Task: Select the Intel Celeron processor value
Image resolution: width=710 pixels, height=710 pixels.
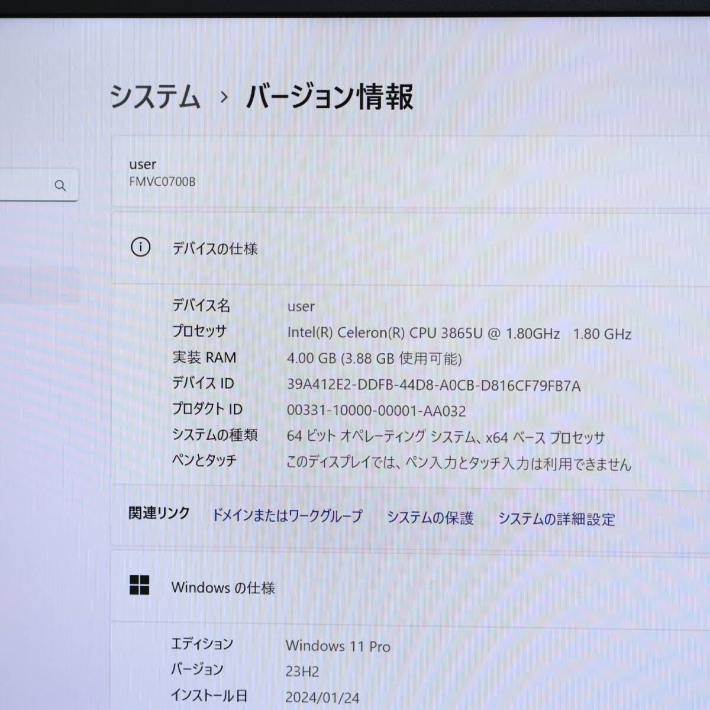Action: pos(459,333)
